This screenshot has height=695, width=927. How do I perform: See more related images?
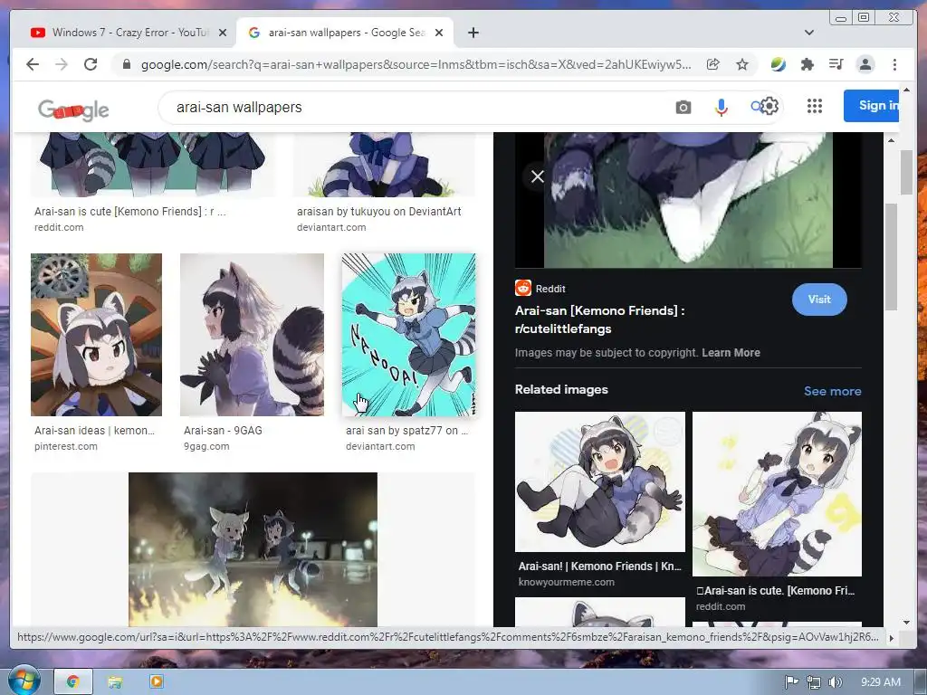point(833,391)
